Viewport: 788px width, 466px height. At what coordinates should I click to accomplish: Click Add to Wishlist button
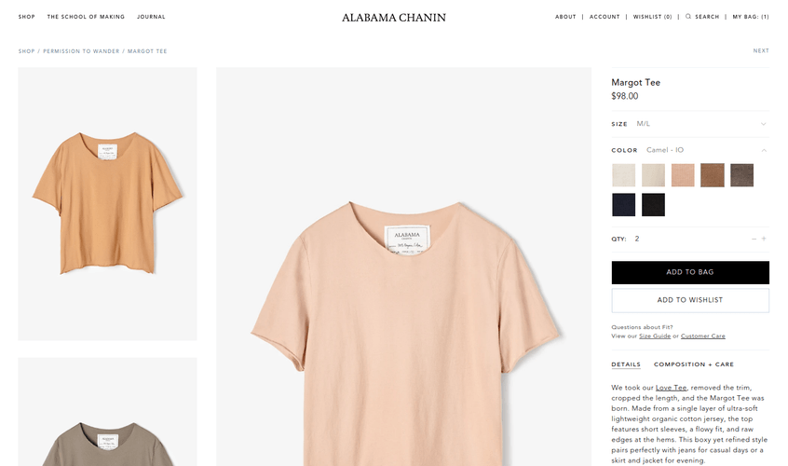(x=690, y=300)
